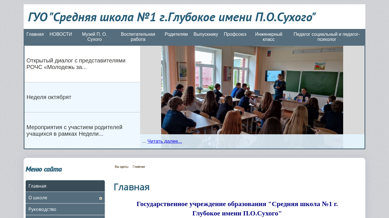Open Главная in the sidebar menu

(65, 186)
